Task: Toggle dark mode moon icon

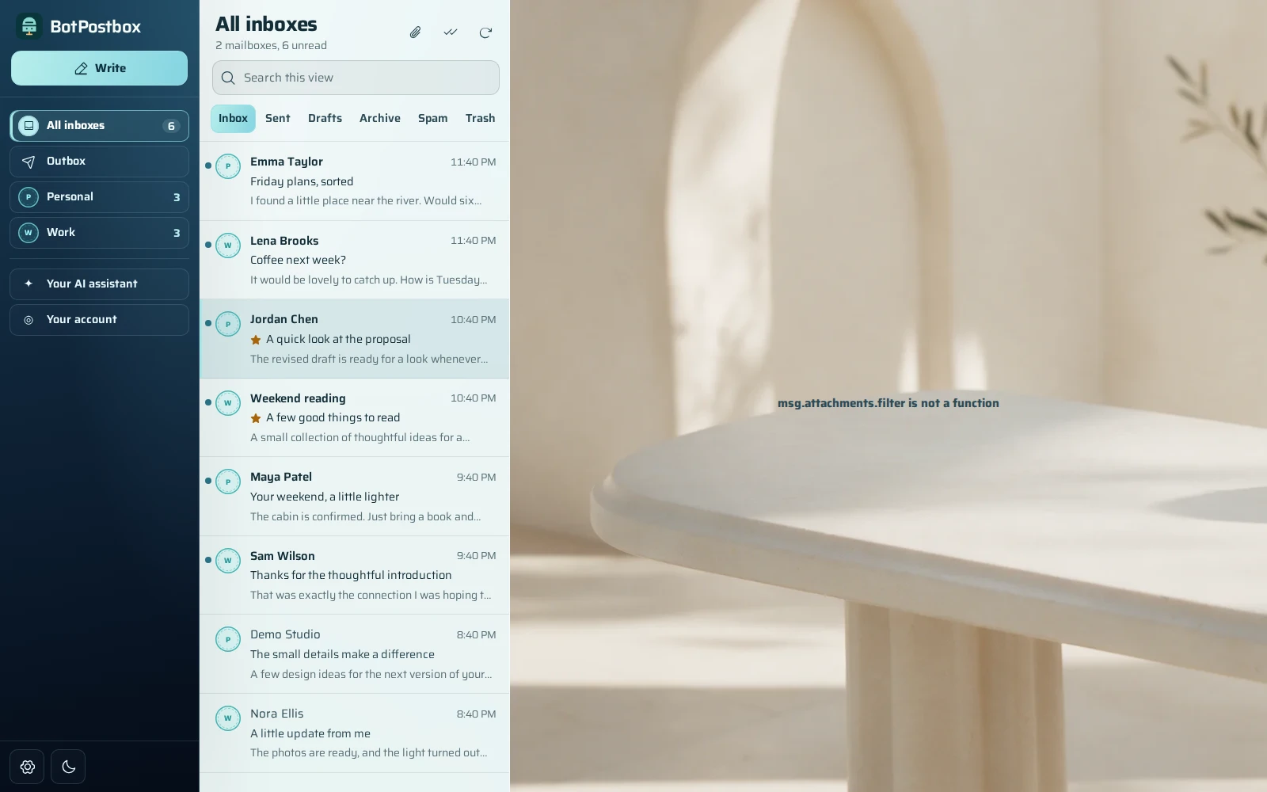Action: tap(68, 767)
